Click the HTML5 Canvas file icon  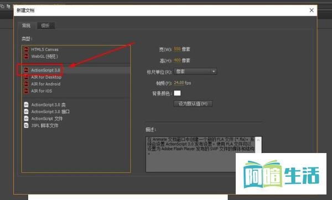point(26,49)
